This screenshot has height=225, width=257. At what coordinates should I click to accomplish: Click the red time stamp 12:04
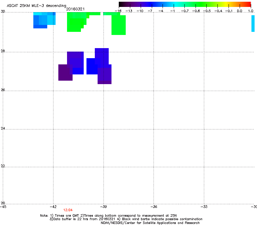(68, 210)
